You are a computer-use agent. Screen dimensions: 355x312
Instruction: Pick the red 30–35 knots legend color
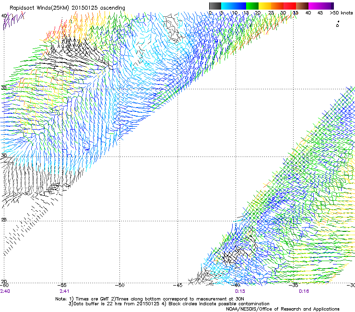[x=290, y=6]
